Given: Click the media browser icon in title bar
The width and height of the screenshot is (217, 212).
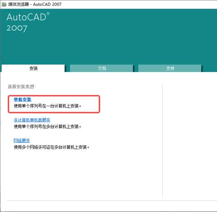Looking at the screenshot, I should [4, 4].
